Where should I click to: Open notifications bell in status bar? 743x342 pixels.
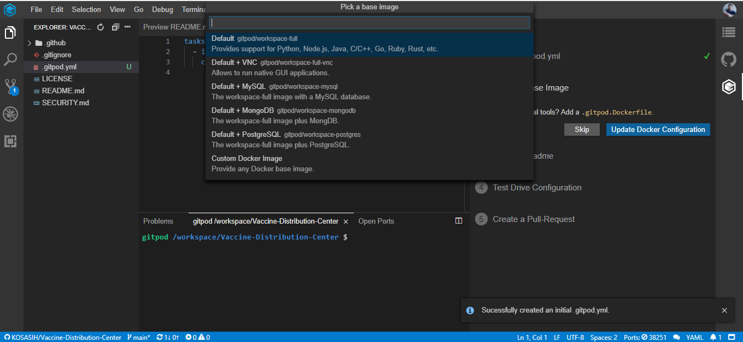pos(716,337)
